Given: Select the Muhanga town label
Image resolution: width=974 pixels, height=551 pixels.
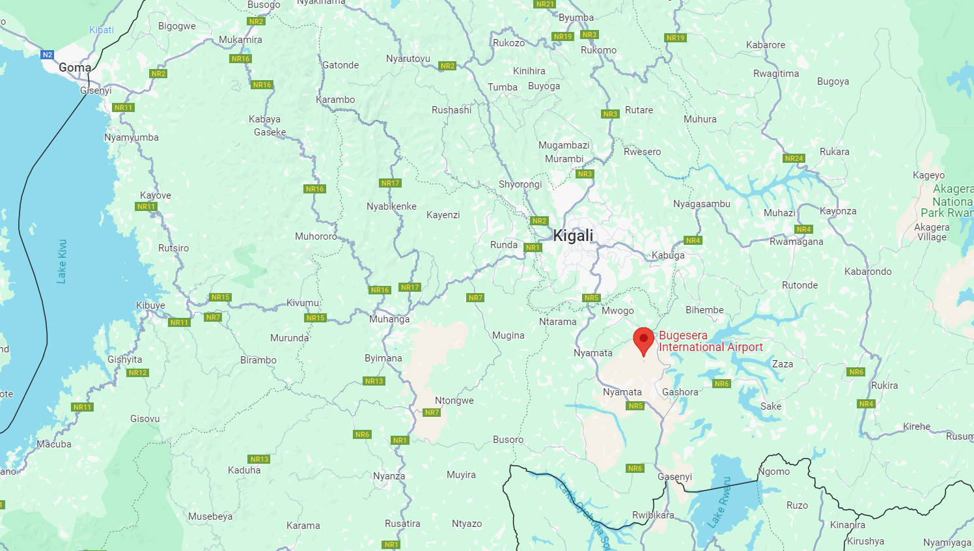Looking at the screenshot, I should pos(389,319).
